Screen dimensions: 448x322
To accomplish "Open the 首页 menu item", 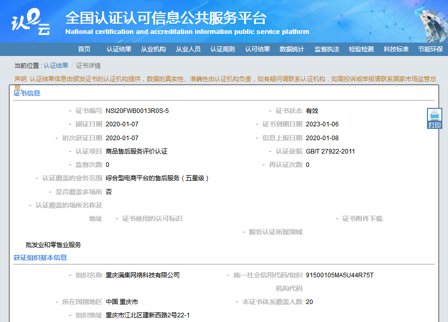I will tap(84, 49).
